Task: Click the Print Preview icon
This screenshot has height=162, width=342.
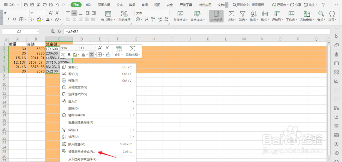Action: tap(51, 4)
